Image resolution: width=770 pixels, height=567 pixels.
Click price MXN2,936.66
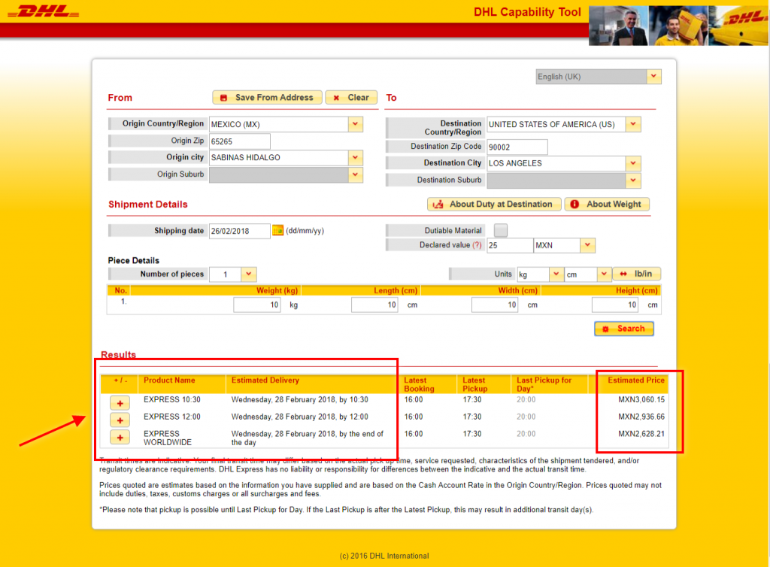point(641,417)
